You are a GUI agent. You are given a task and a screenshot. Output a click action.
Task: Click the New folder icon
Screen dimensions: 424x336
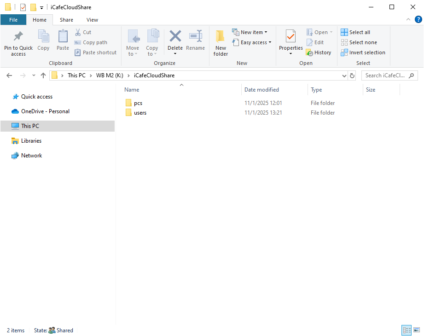221,37
